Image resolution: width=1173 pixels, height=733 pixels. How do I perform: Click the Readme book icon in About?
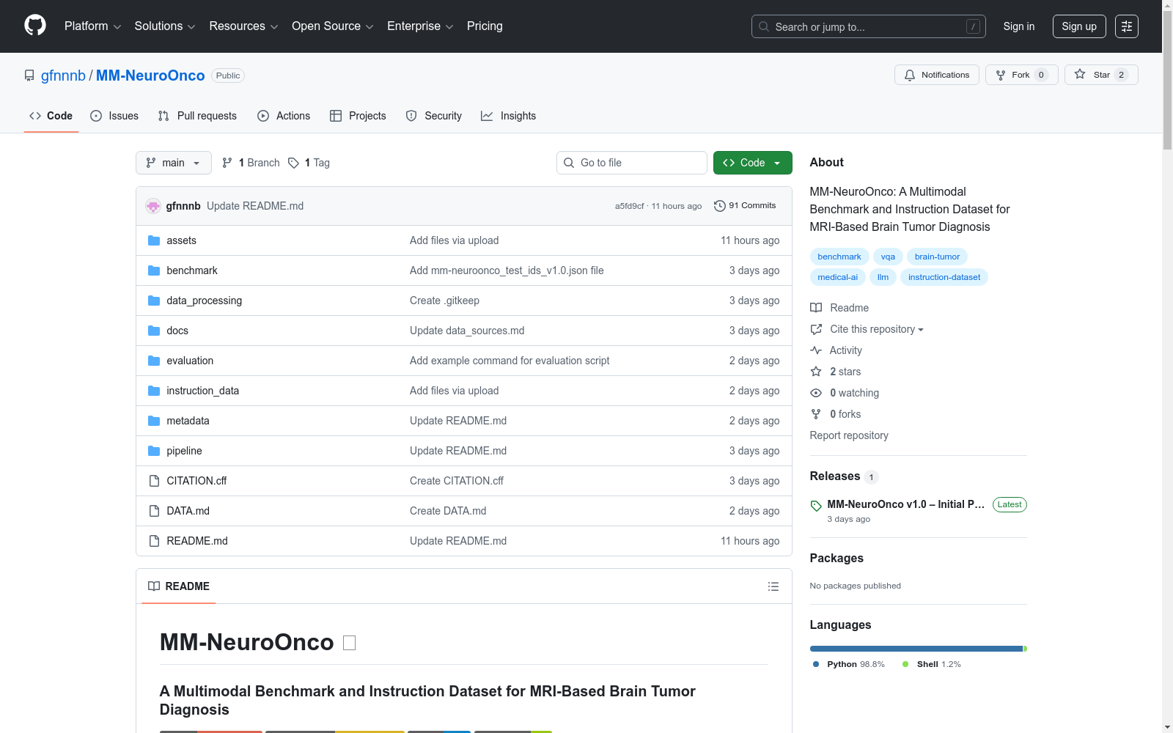(x=816, y=308)
